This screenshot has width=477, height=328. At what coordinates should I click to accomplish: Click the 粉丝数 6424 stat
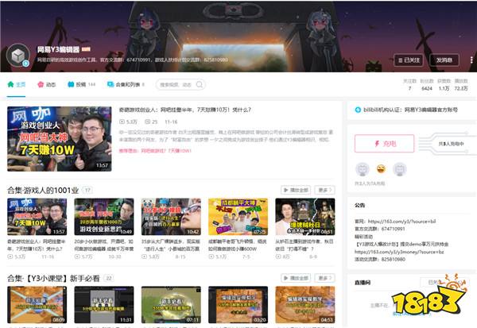coord(427,85)
